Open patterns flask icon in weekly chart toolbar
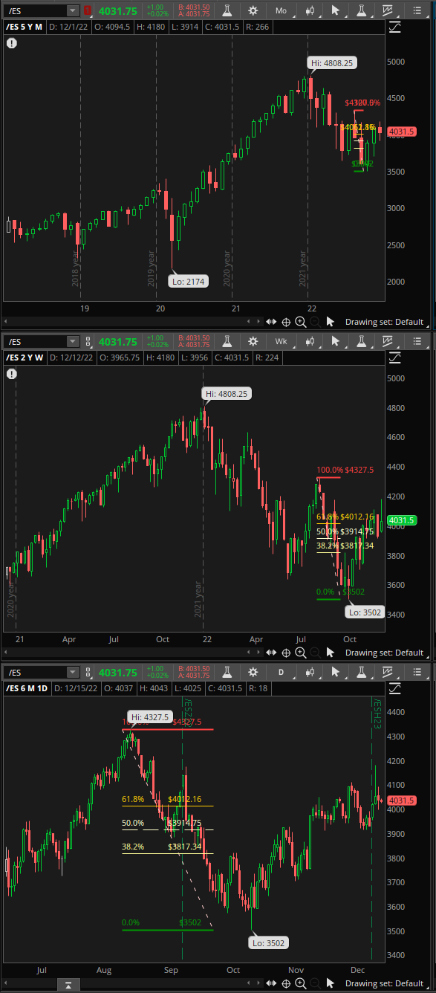 tap(362, 341)
